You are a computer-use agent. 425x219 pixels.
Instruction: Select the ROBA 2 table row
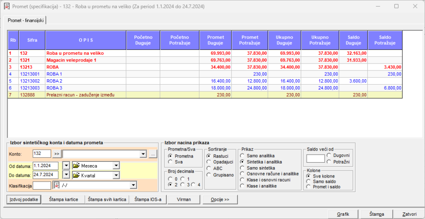point(55,81)
